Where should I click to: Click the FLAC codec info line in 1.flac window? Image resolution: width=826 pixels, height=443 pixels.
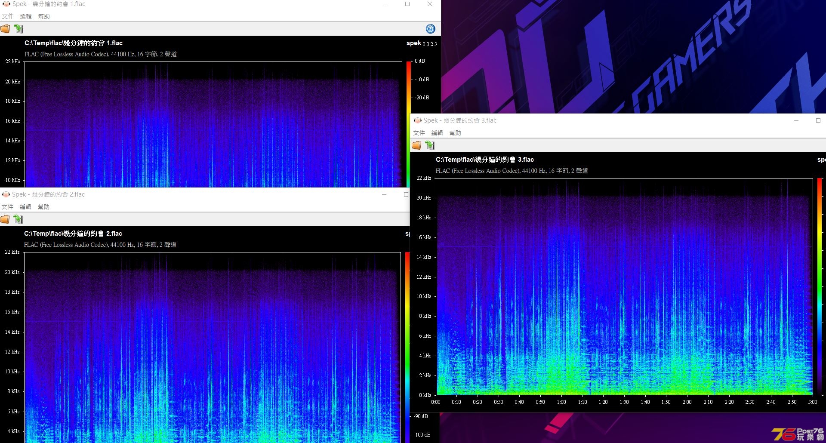pyautogui.click(x=101, y=54)
